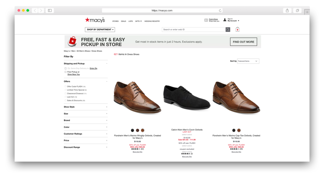Click the Men breadcrumb link
The height and width of the screenshot is (173, 326).
tap(73, 51)
